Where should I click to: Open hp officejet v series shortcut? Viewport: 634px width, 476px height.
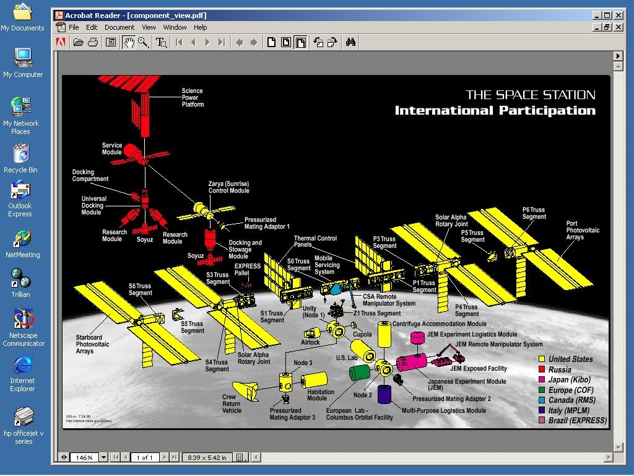coord(24,425)
